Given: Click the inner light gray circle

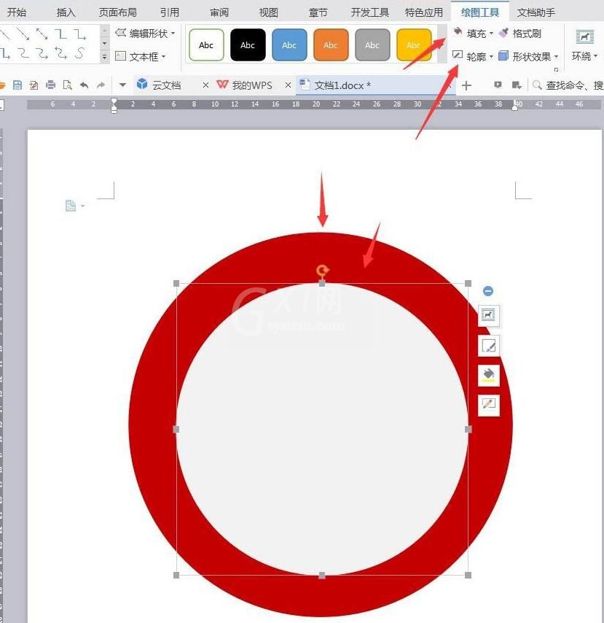Looking at the screenshot, I should coord(322,429).
